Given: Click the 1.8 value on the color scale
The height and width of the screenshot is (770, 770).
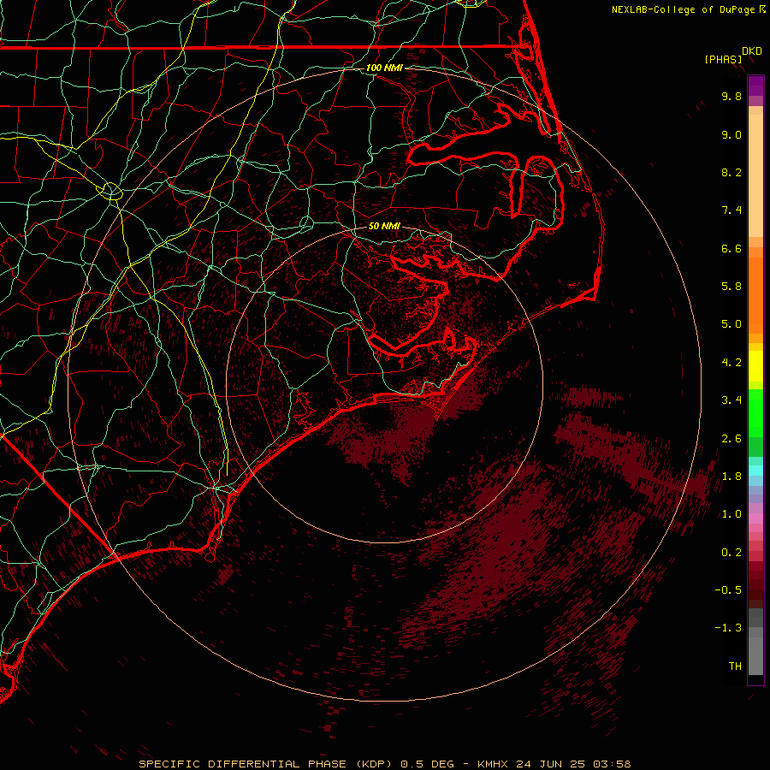Looking at the screenshot, I should [731, 477].
